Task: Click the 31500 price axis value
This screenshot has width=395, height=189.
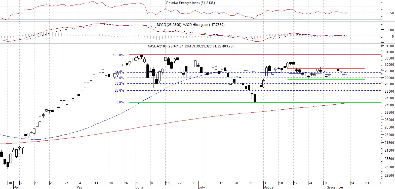Action: [x=389, y=46]
